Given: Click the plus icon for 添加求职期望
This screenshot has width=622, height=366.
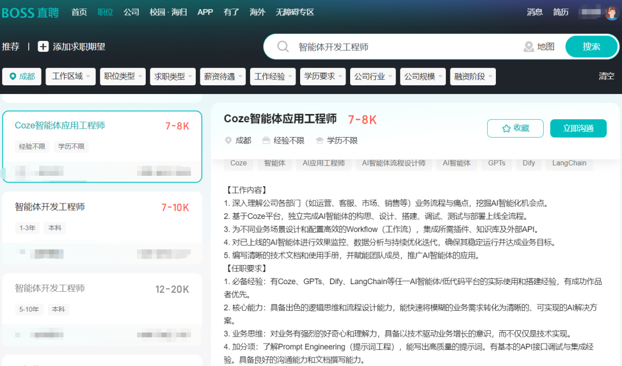Looking at the screenshot, I should pos(43,47).
